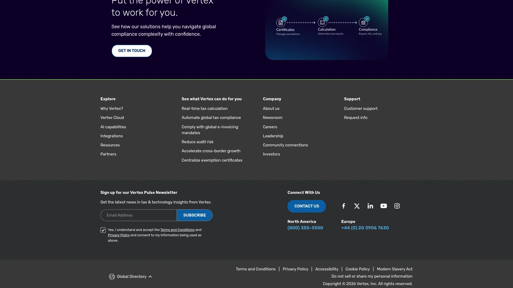Open the Resources footer link

coord(110,145)
